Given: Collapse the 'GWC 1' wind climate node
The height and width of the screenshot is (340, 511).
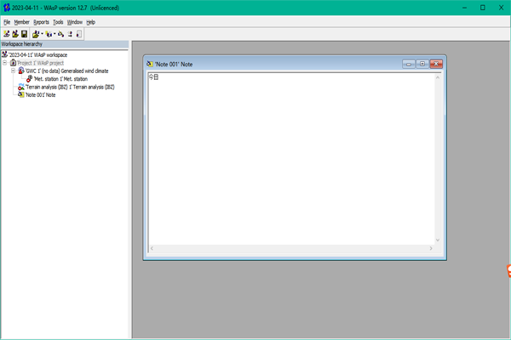Looking at the screenshot, I should coord(13,71).
